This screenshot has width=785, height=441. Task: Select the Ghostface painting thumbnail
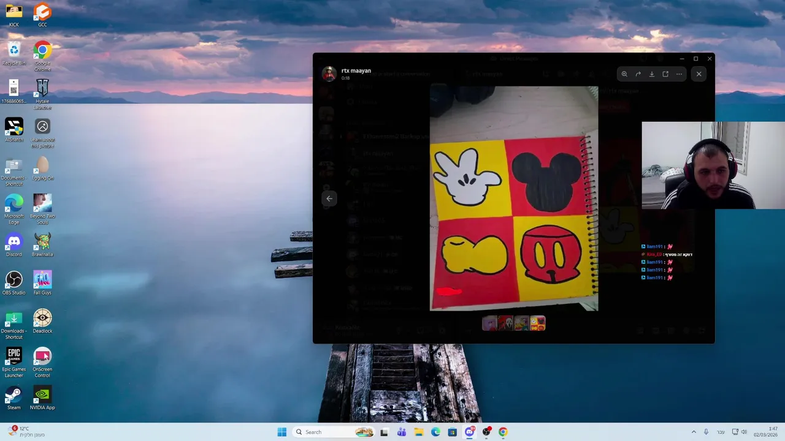point(505,323)
